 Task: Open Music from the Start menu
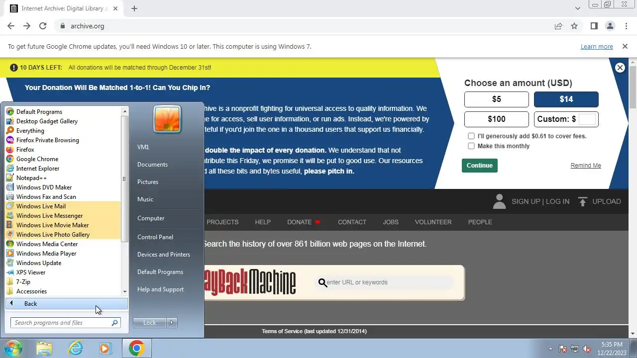145,199
